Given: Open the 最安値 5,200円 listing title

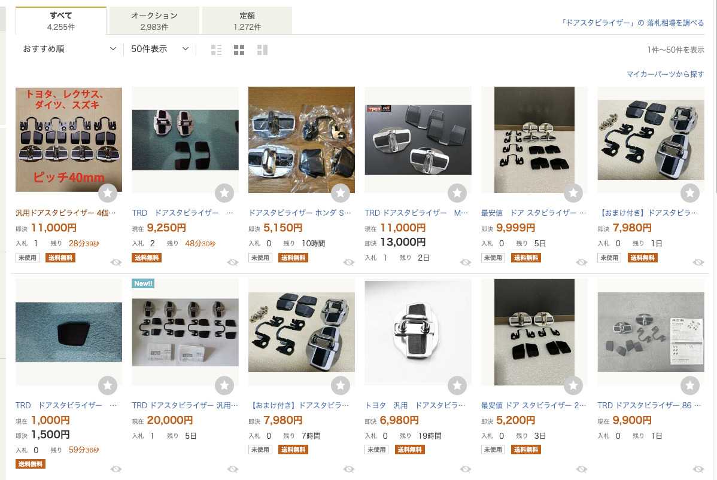Looking at the screenshot, I should pos(533,405).
